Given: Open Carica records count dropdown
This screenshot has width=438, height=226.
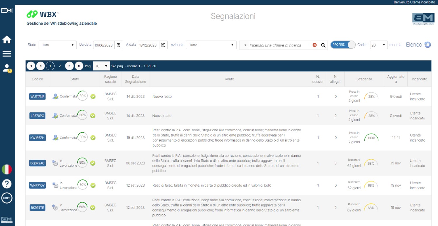Looking at the screenshot, I should [379, 45].
